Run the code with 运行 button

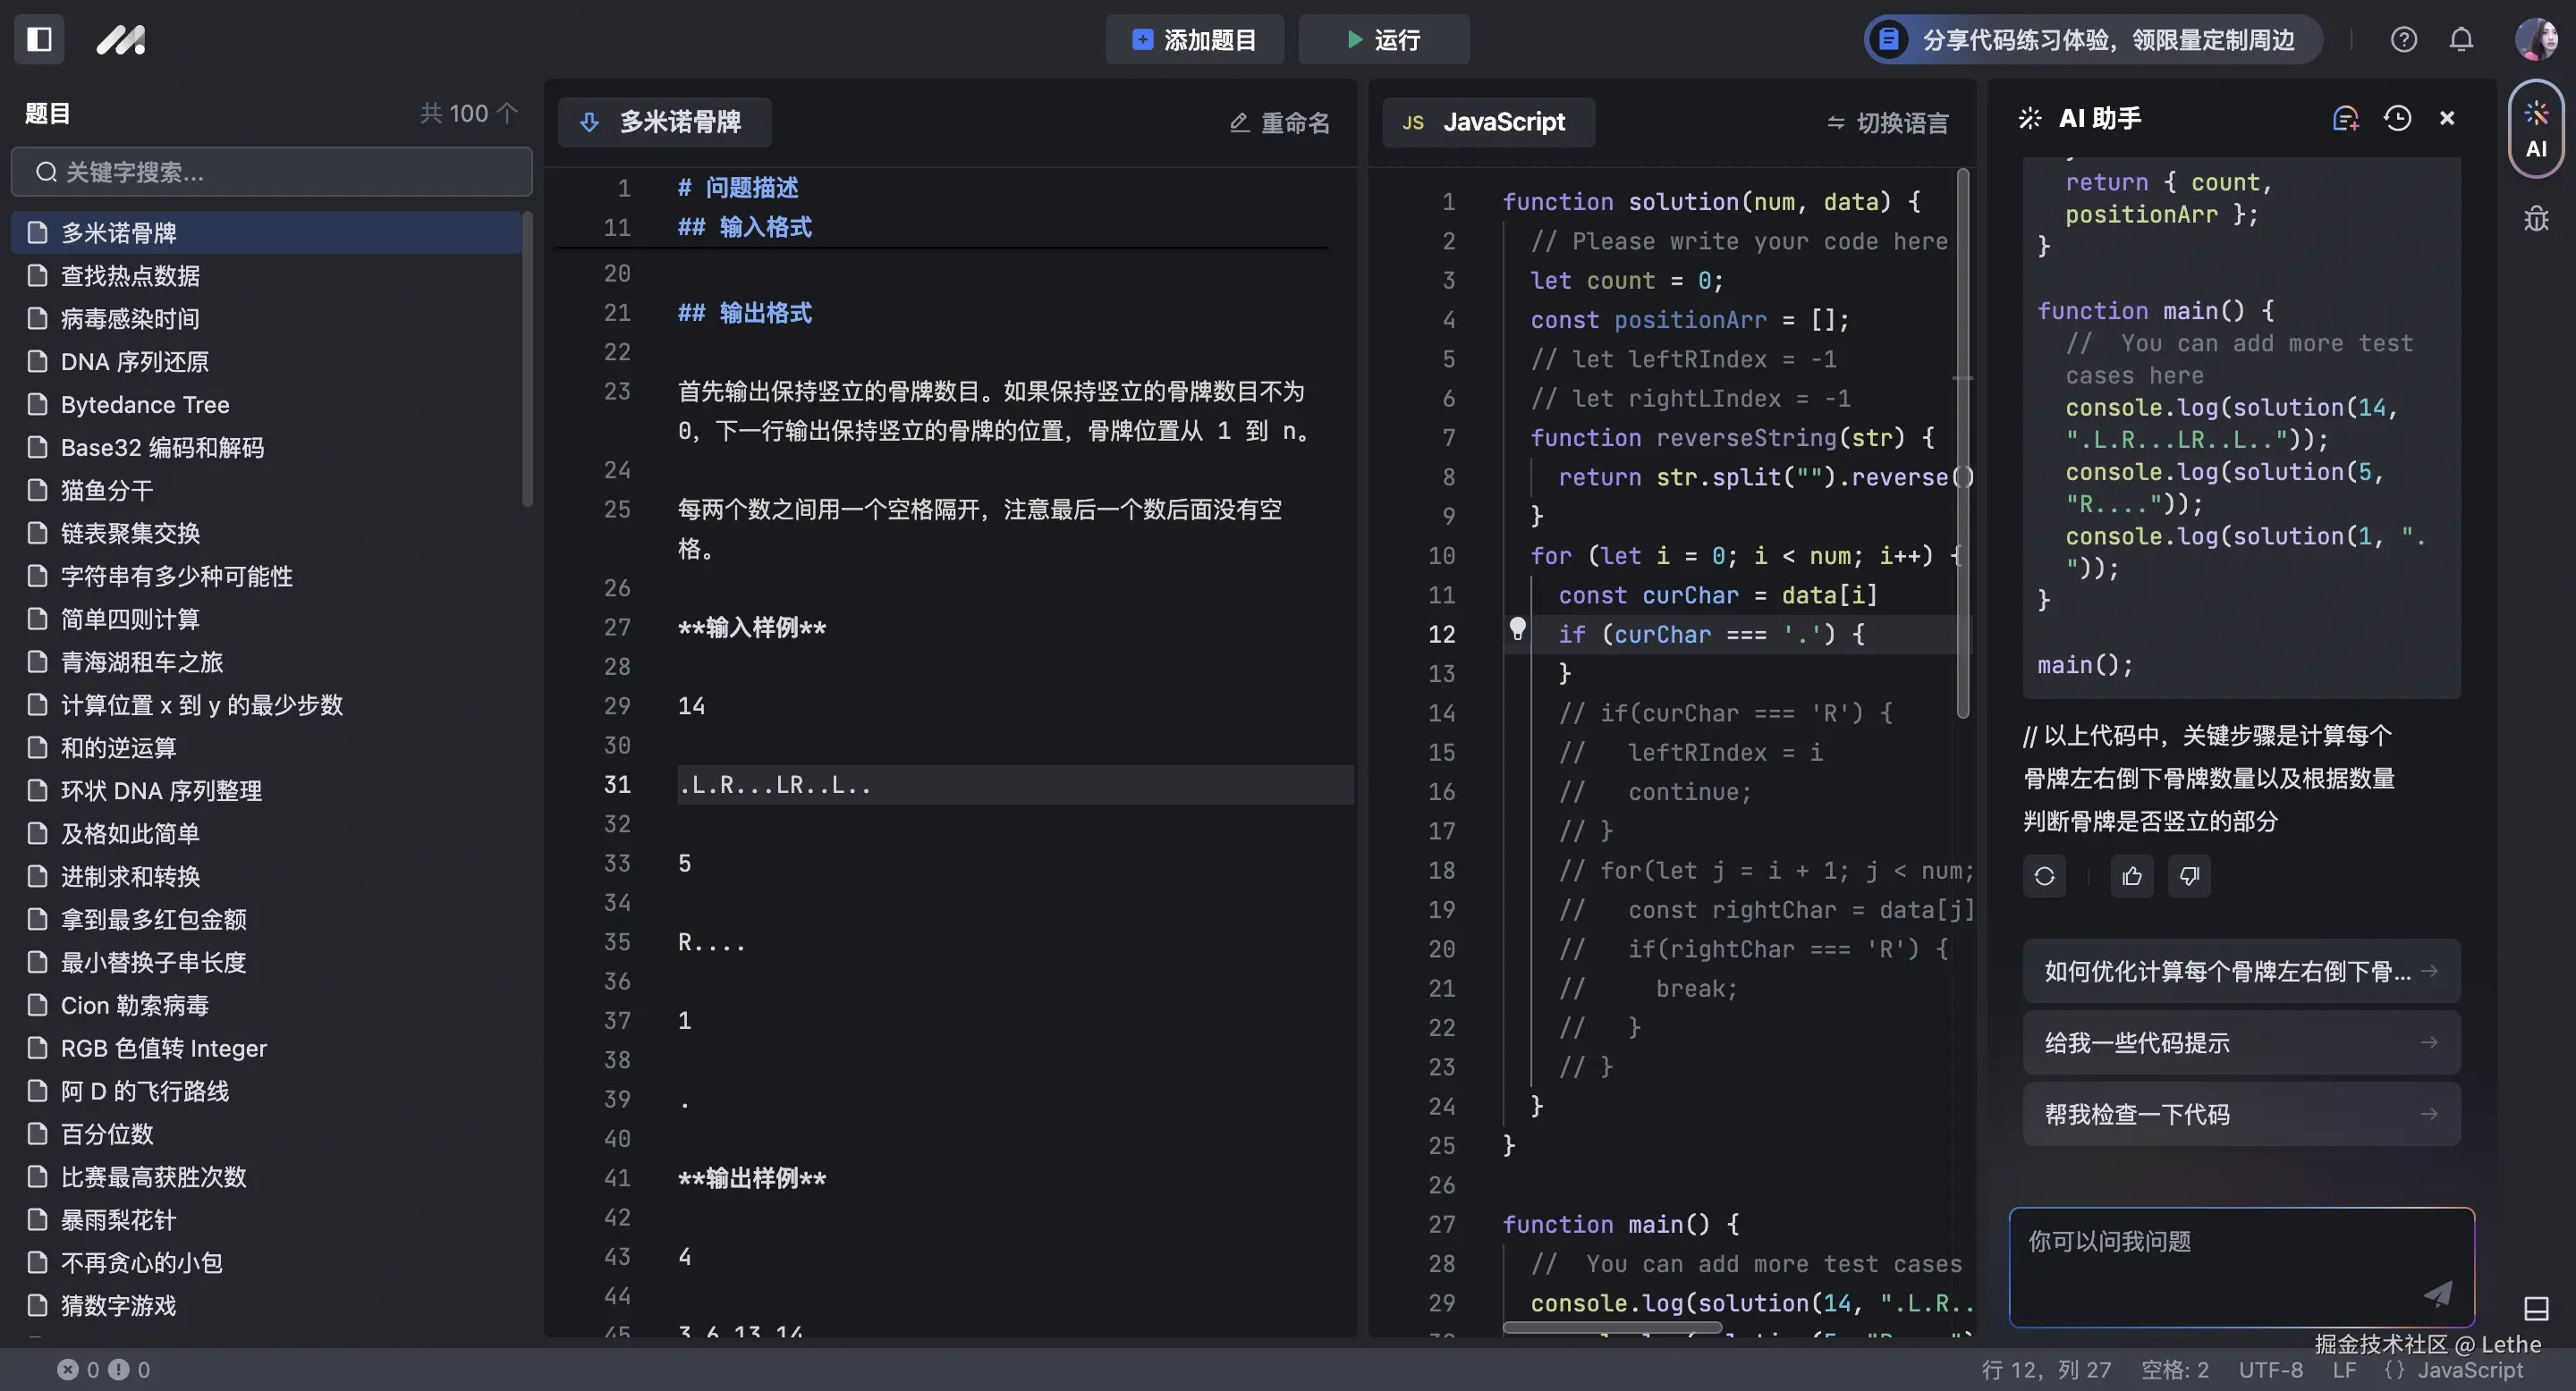coord(1384,40)
